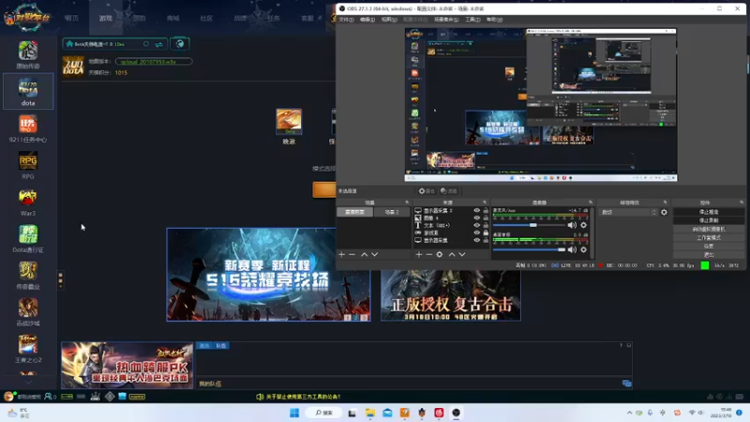Pop out the OBS Sources dock
The image size is (750, 422).
click(485, 203)
